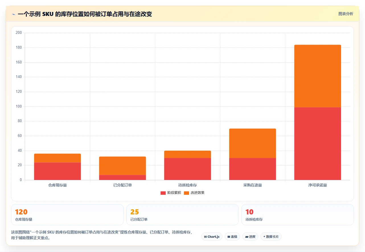Select the 数据卡片 tag
The image size is (365, 252).
(271, 237)
